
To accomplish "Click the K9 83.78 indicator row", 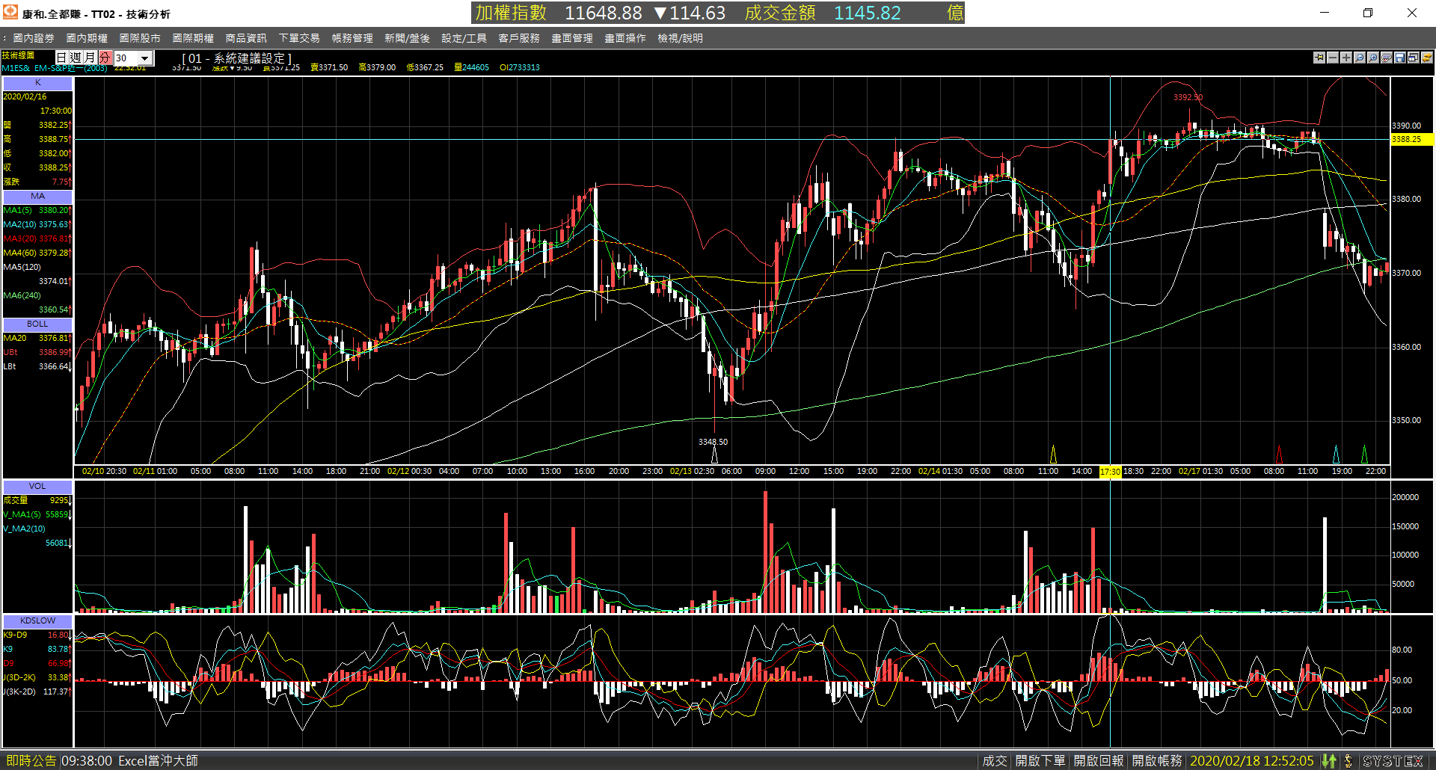I will (37, 650).
